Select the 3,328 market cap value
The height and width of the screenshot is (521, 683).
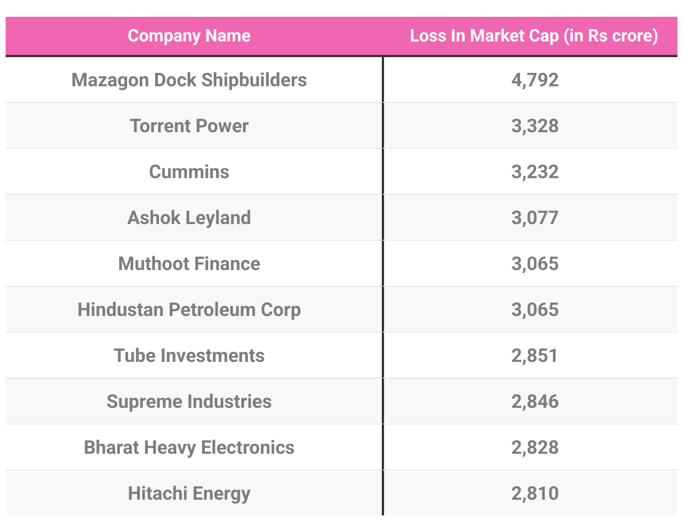535,125
